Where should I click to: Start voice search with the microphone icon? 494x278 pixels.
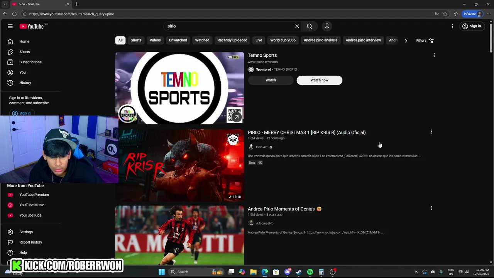pyautogui.click(x=327, y=26)
